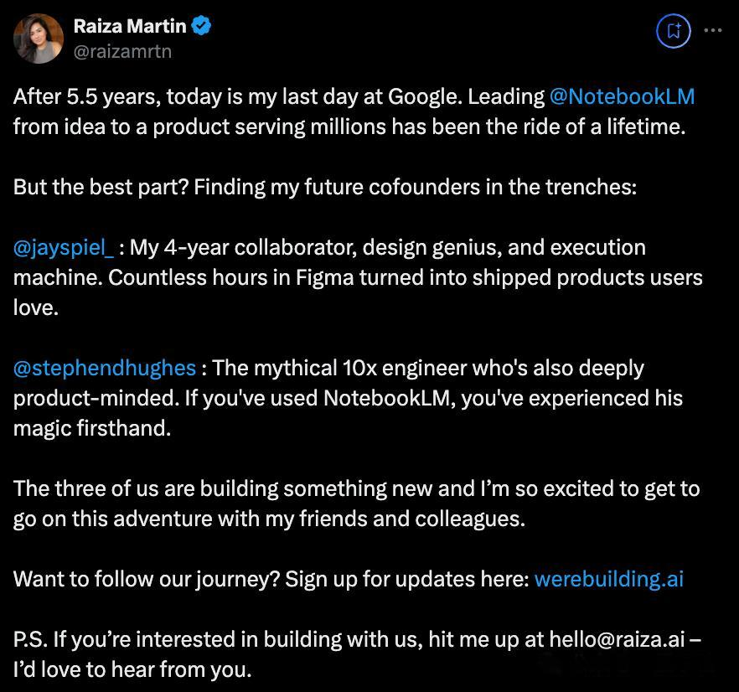Open Raiza Martin's profile avatar
This screenshot has width=739, height=692.
tap(39, 39)
